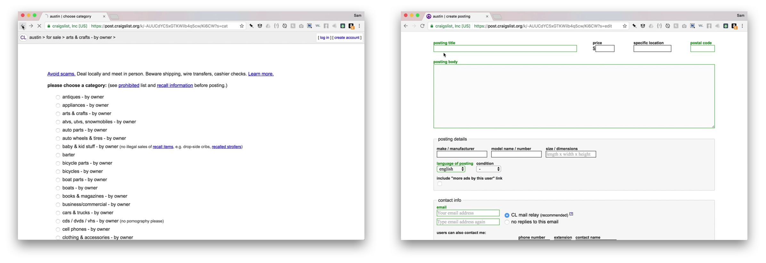Click the pushpin extension in the choose category window
This screenshot has height=263, width=766.
pos(252,26)
